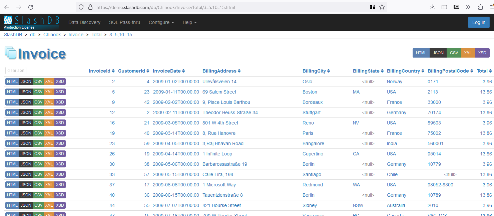Click postal code 98052-8300
This screenshot has height=216, width=494.
coord(440,185)
